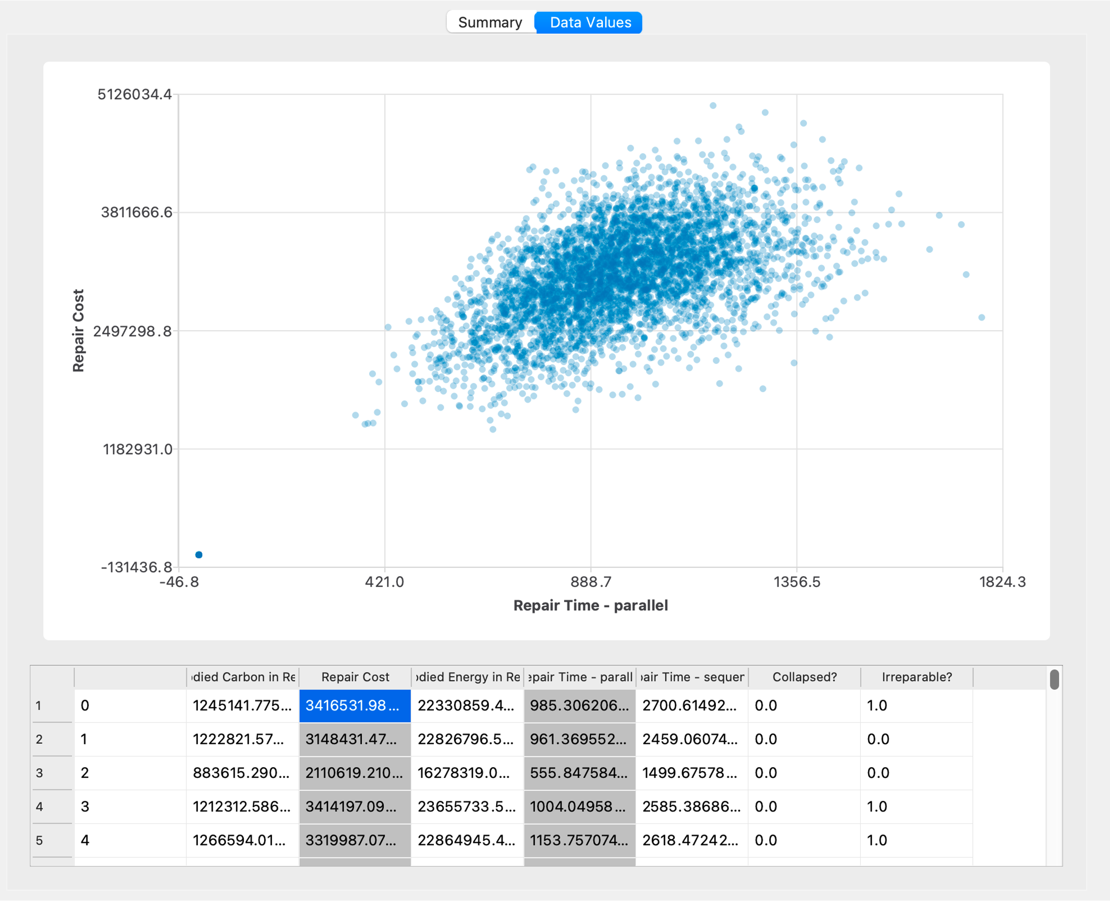Image resolution: width=1110 pixels, height=901 pixels.
Task: Select Repair Cost cell 3416531.98
Action: click(x=355, y=706)
